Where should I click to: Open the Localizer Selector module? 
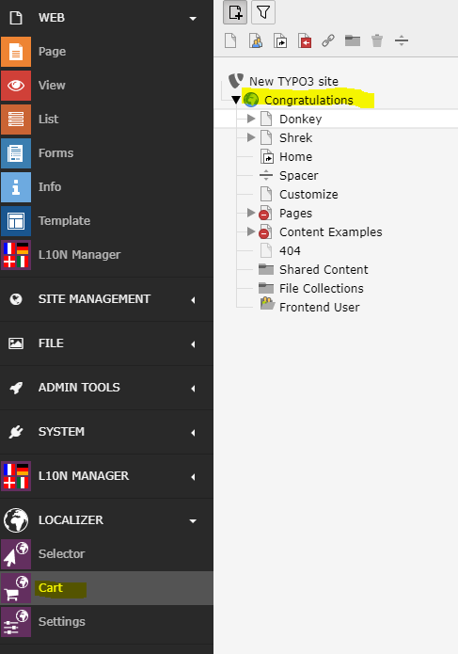coord(106,554)
